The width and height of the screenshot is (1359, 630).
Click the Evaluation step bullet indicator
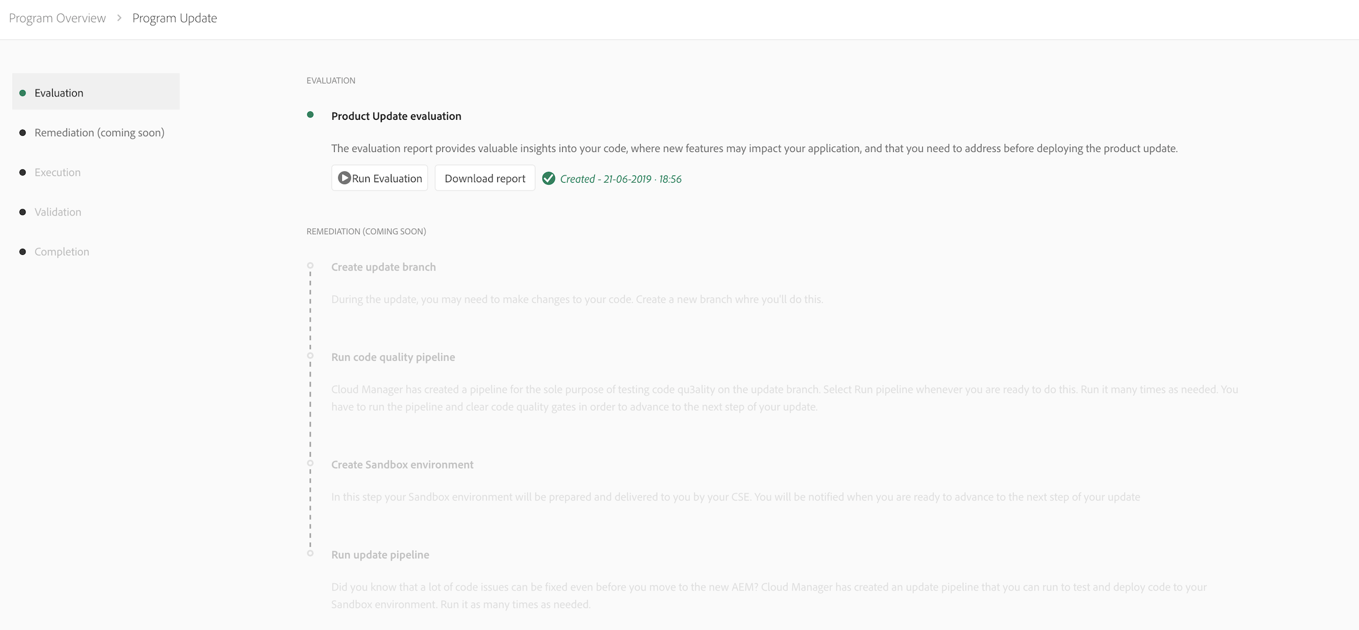(22, 93)
